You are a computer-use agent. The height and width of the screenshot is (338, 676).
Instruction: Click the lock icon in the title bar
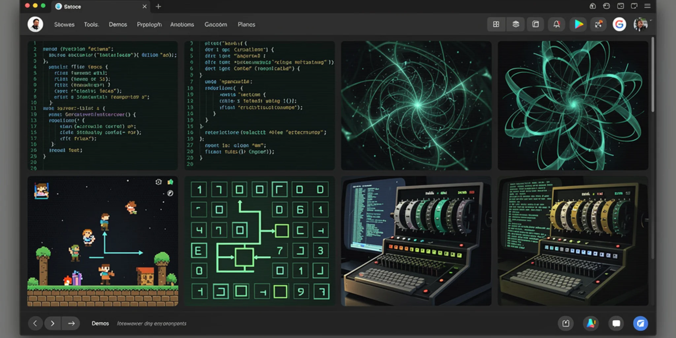593,6
